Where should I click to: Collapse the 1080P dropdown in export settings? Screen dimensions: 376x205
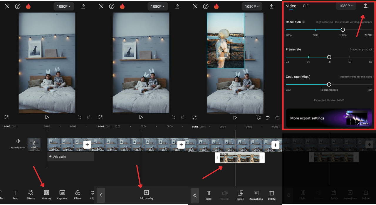pyautogui.click(x=346, y=6)
